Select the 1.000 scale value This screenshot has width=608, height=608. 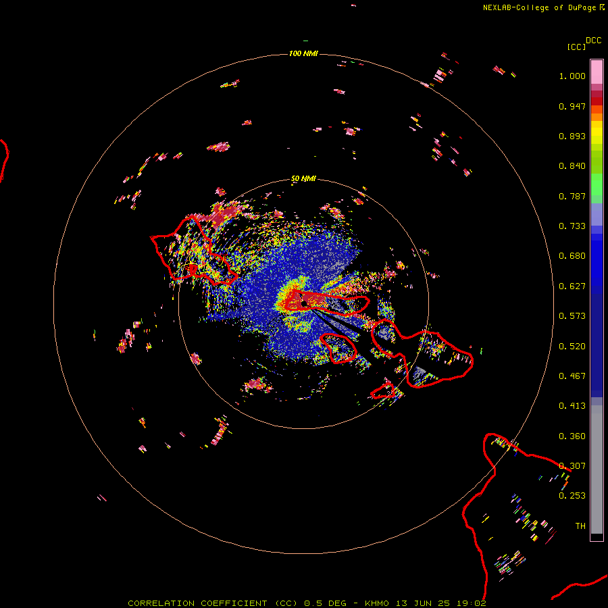coord(572,76)
